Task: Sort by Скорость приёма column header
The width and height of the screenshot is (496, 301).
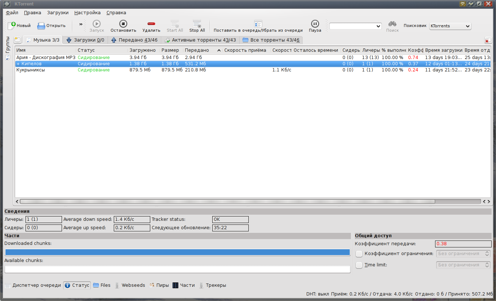Action: 247,50
